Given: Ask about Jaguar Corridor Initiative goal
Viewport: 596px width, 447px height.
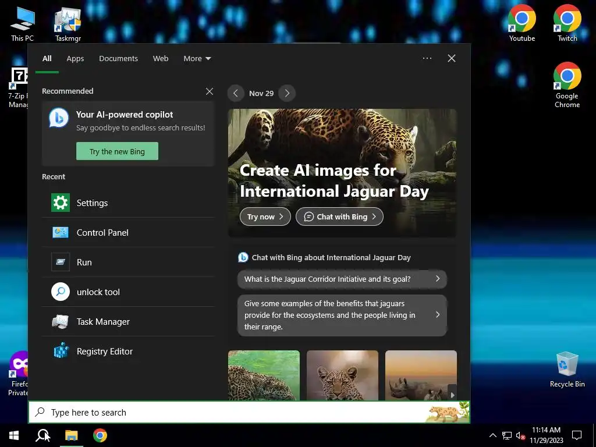Looking at the screenshot, I should [342, 279].
